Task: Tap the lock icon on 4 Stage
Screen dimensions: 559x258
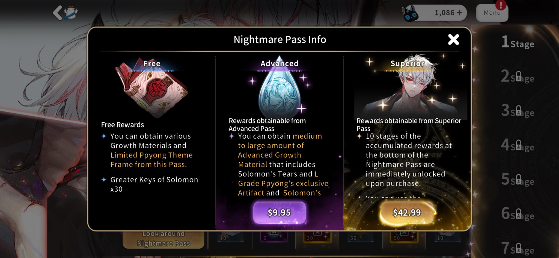Action: coord(519,145)
